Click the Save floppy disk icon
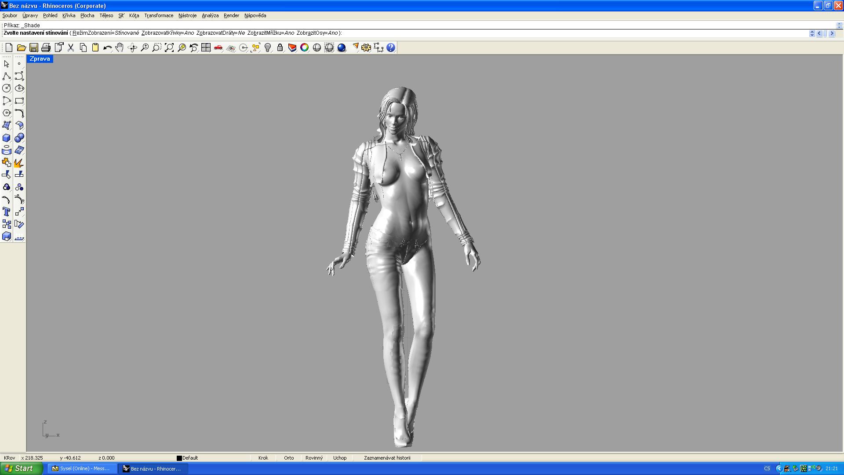Screen dimensions: 844x475 [33, 47]
